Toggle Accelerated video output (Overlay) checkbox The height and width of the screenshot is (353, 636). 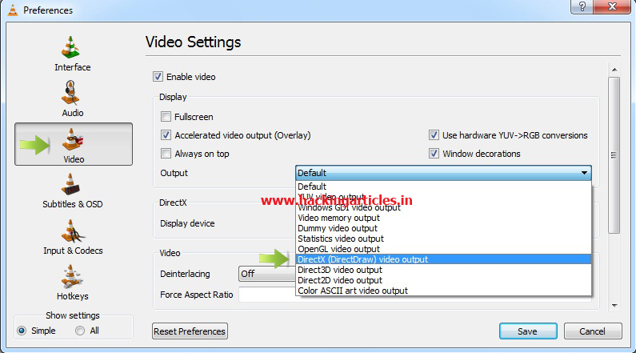(166, 135)
